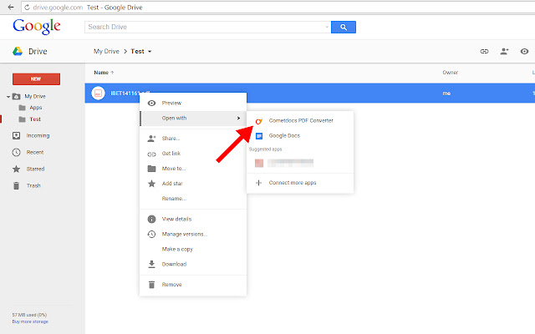
Task: Click the get link toolbar icon
Action: [484, 52]
